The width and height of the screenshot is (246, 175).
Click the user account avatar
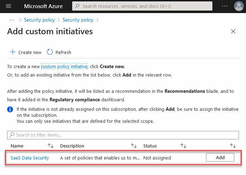coord(239,6)
